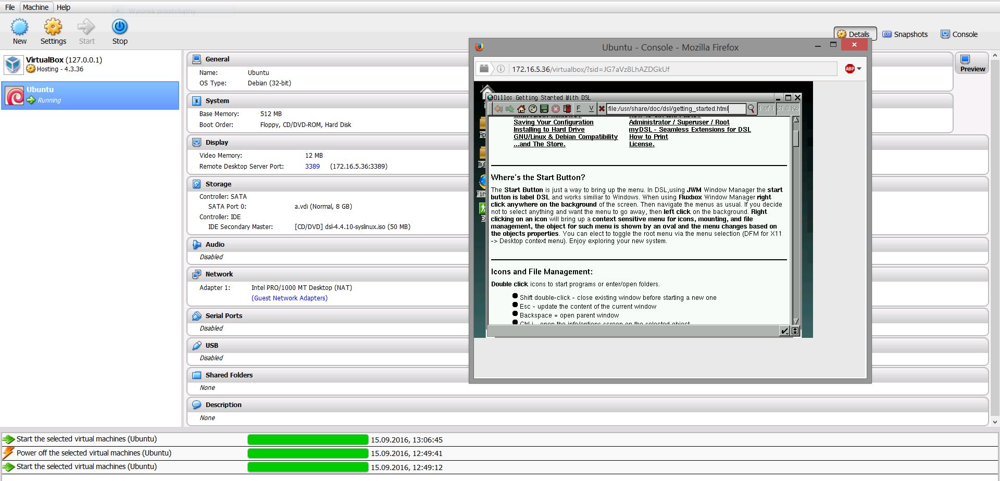Viewport: 1000px width, 481px height.
Task: Click the Firefox address bar URL
Action: click(x=591, y=69)
